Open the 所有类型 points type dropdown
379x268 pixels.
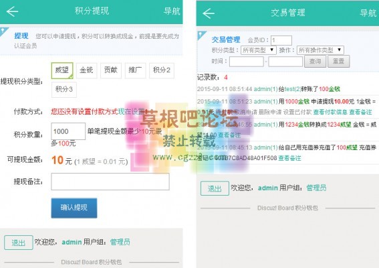click(259, 50)
